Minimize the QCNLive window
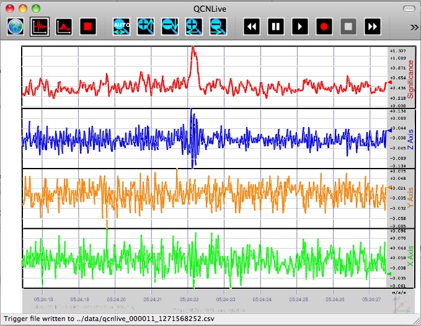The image size is (421, 326). tap(23, 9)
